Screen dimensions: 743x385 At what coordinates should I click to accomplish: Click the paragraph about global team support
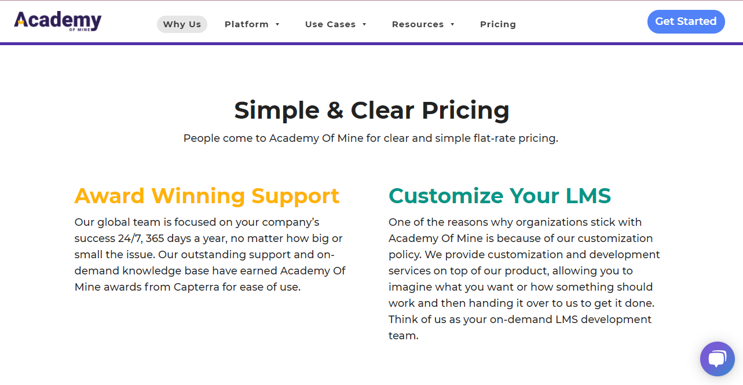[210, 255]
